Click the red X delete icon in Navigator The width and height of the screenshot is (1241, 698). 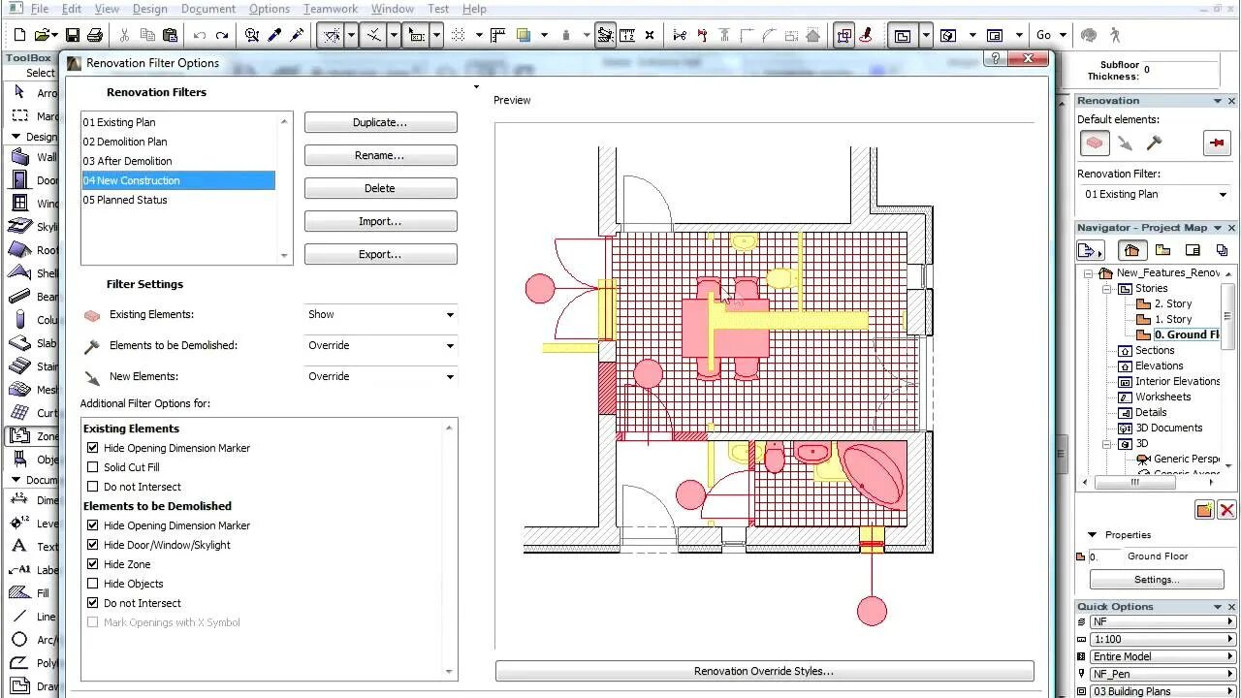(x=1226, y=510)
